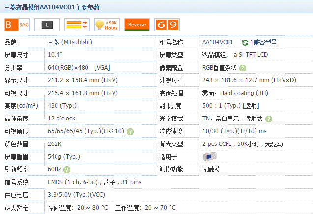Click the green refresh icon beside 1兼容型号

245,43
